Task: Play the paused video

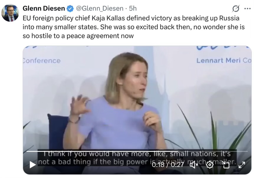Action: [x=32, y=165]
